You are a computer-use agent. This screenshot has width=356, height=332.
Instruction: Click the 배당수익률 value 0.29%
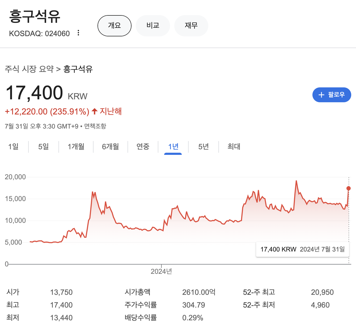(193, 318)
